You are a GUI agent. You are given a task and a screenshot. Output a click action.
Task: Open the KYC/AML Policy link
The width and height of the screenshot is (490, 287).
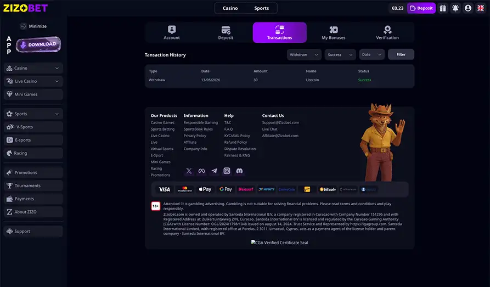pyautogui.click(x=237, y=136)
